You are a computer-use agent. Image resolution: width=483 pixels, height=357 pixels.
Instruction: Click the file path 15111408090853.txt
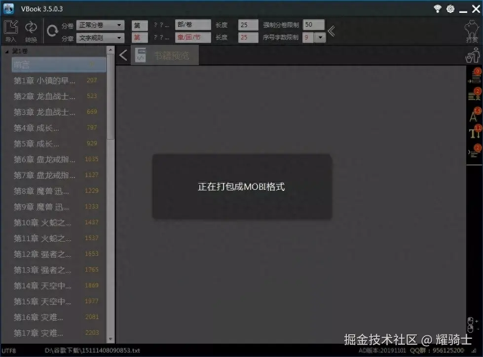pyautogui.click(x=92, y=351)
